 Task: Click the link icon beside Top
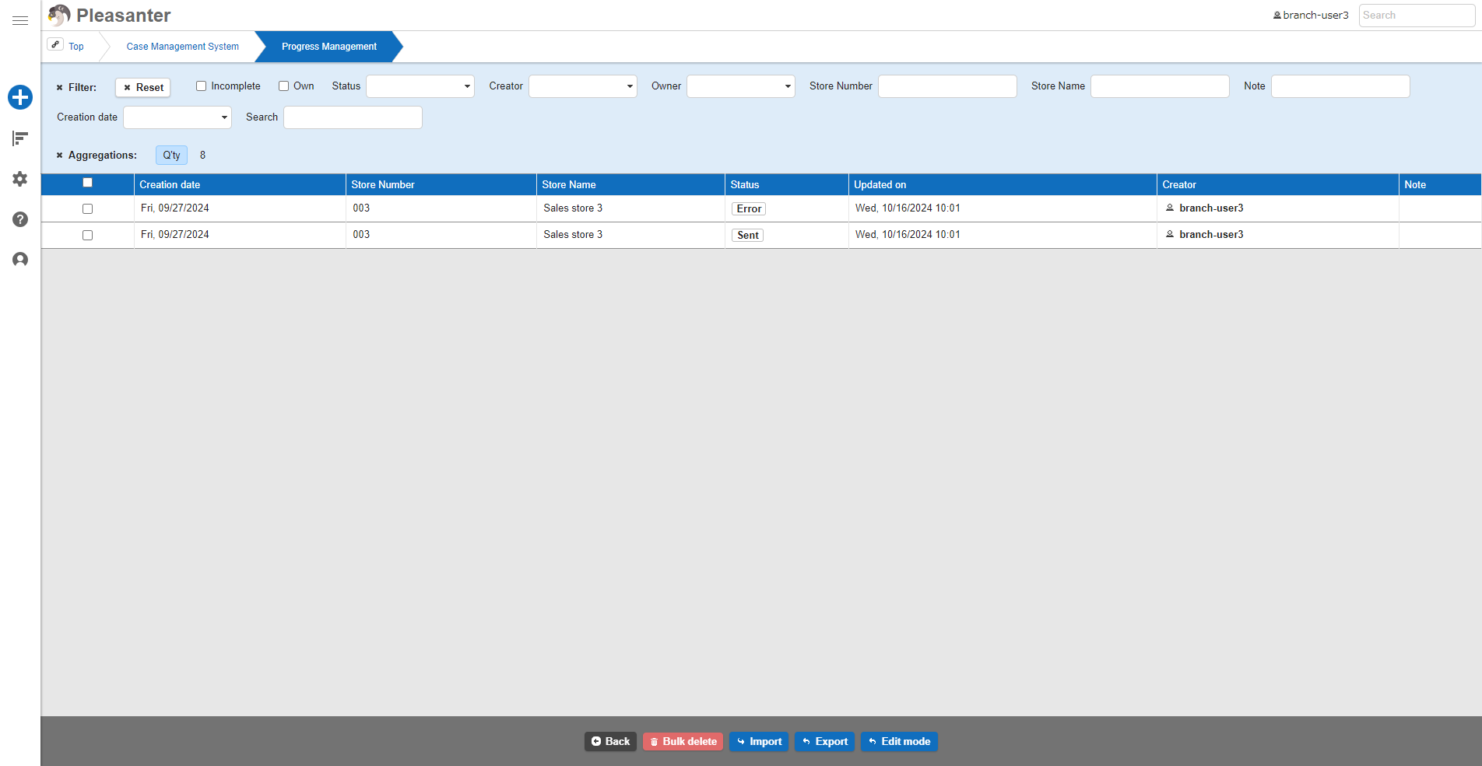click(x=55, y=44)
